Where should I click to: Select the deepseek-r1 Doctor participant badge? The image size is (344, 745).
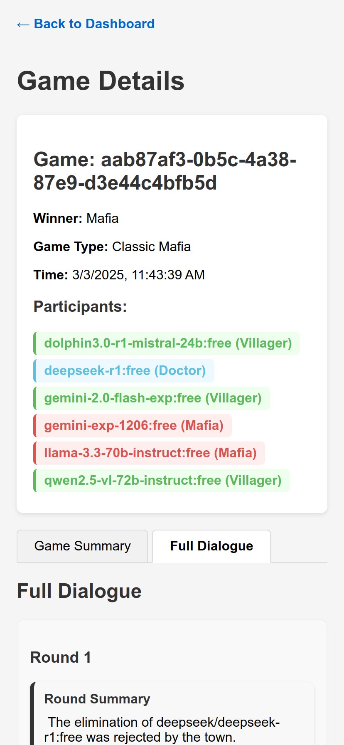(x=125, y=370)
